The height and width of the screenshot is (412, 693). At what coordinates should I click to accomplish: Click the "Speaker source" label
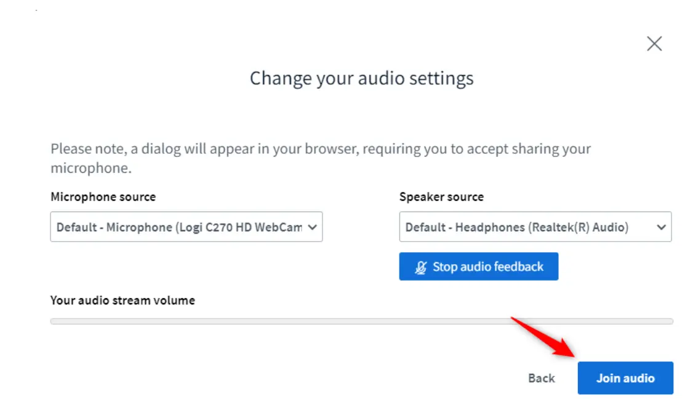click(441, 197)
